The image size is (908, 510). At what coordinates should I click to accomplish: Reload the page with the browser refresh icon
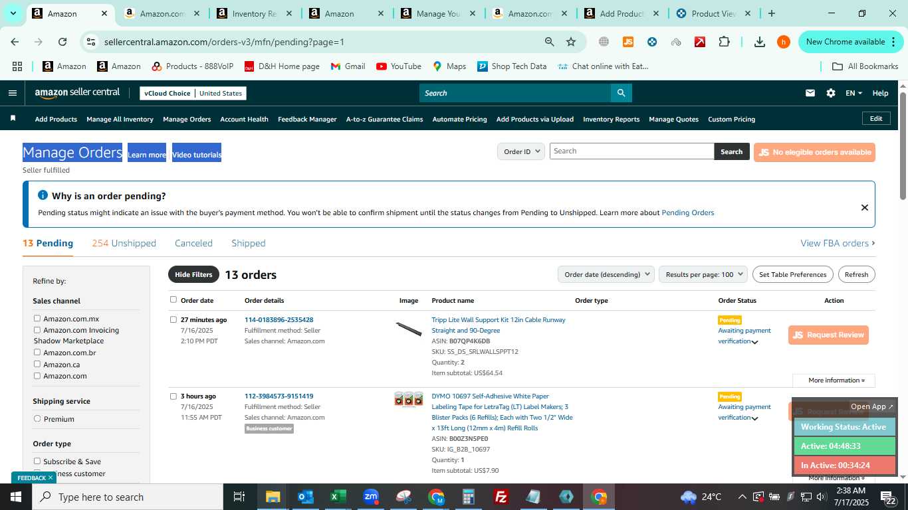point(62,42)
